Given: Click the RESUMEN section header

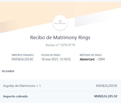Looking at the screenshot, I should pyautogui.click(x=8, y=71).
